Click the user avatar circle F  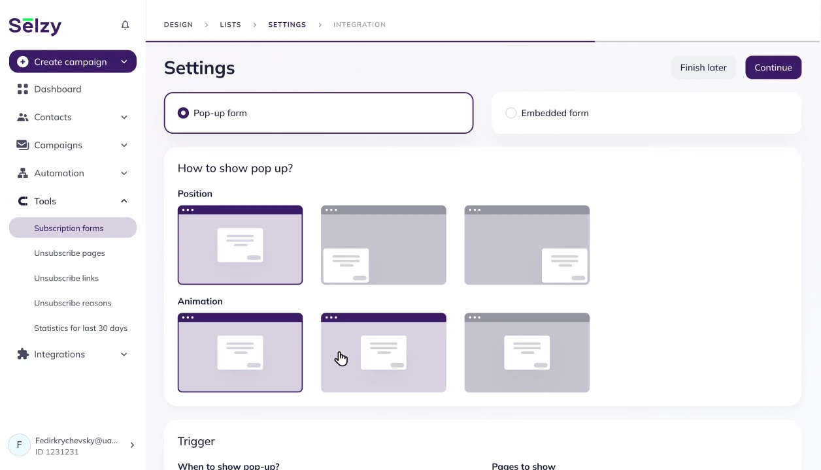click(19, 445)
